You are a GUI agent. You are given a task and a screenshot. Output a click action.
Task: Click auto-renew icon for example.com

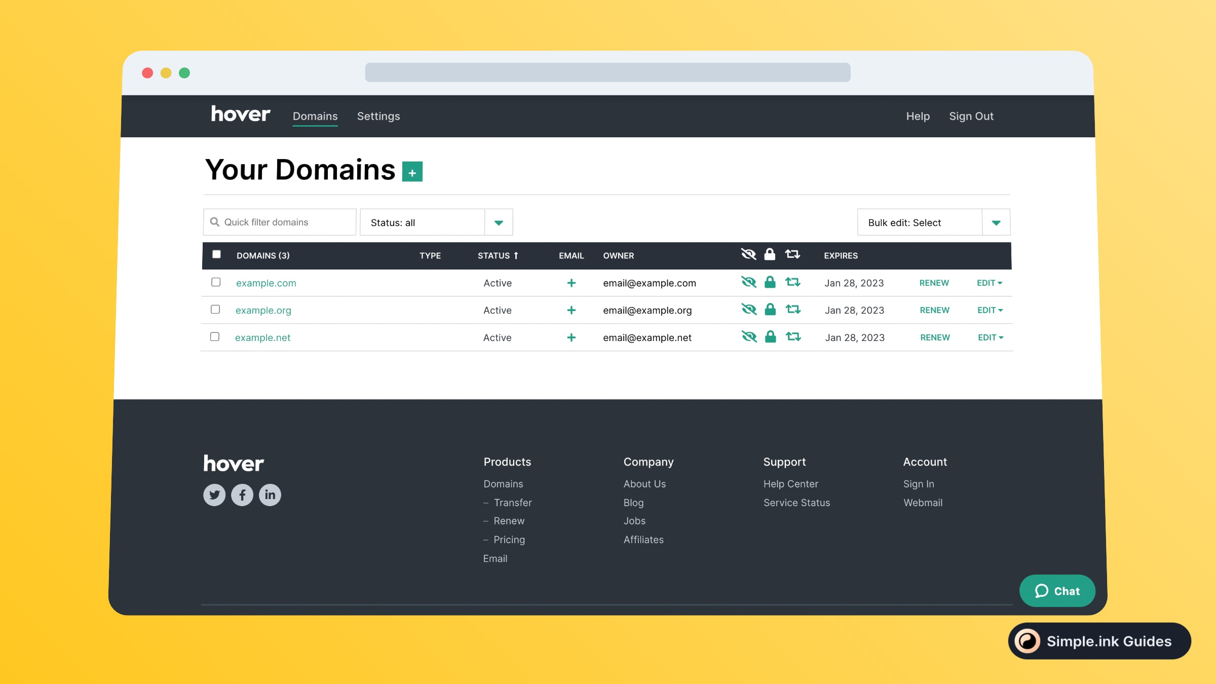point(793,282)
